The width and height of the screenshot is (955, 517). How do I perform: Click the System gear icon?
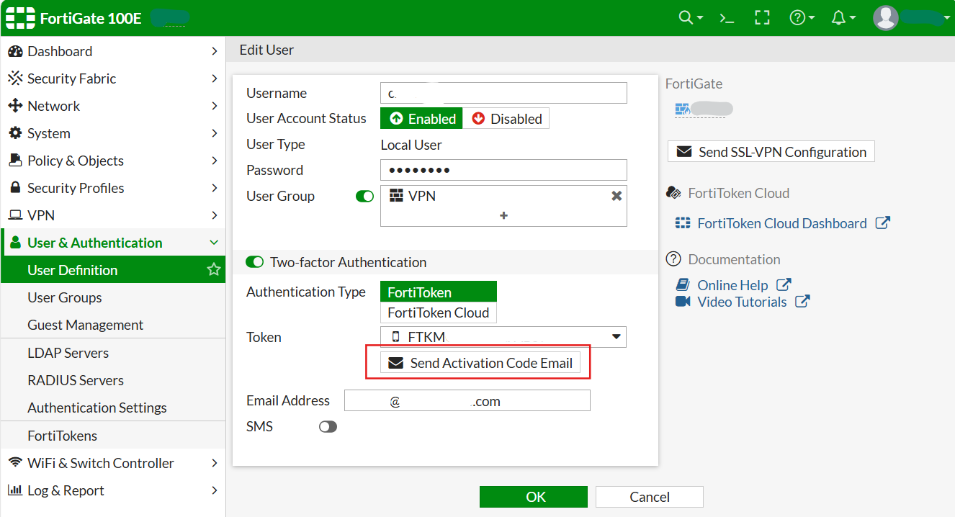pos(15,133)
